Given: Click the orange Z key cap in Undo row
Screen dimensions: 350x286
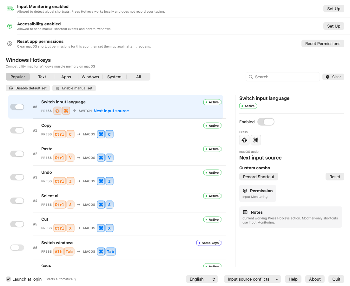Looking at the screenshot, I should 70,181.
